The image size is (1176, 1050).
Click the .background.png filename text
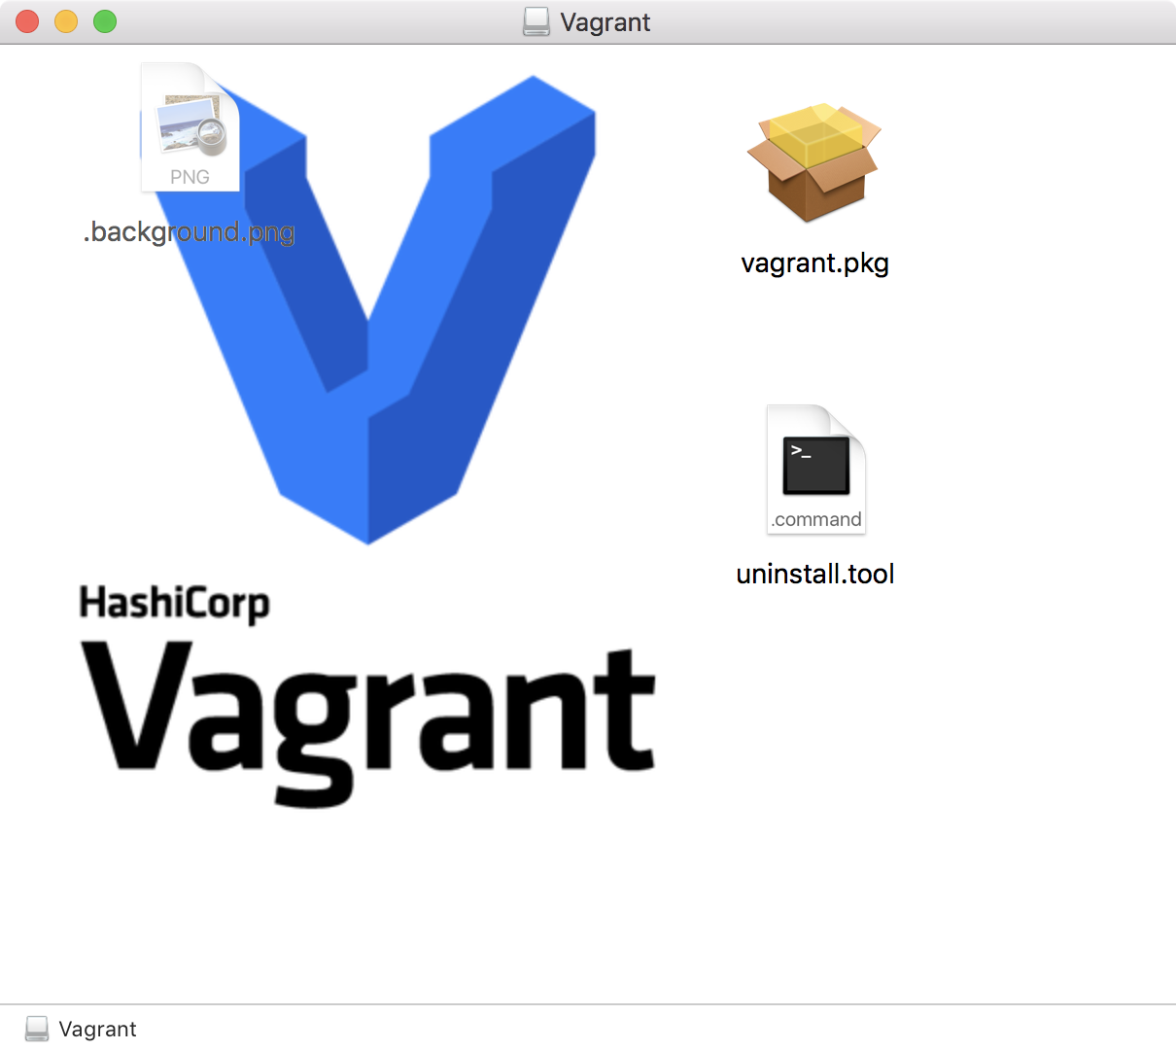(x=190, y=232)
